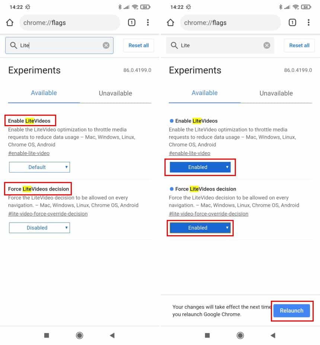Open three-dot menu in right browser

point(308,22)
